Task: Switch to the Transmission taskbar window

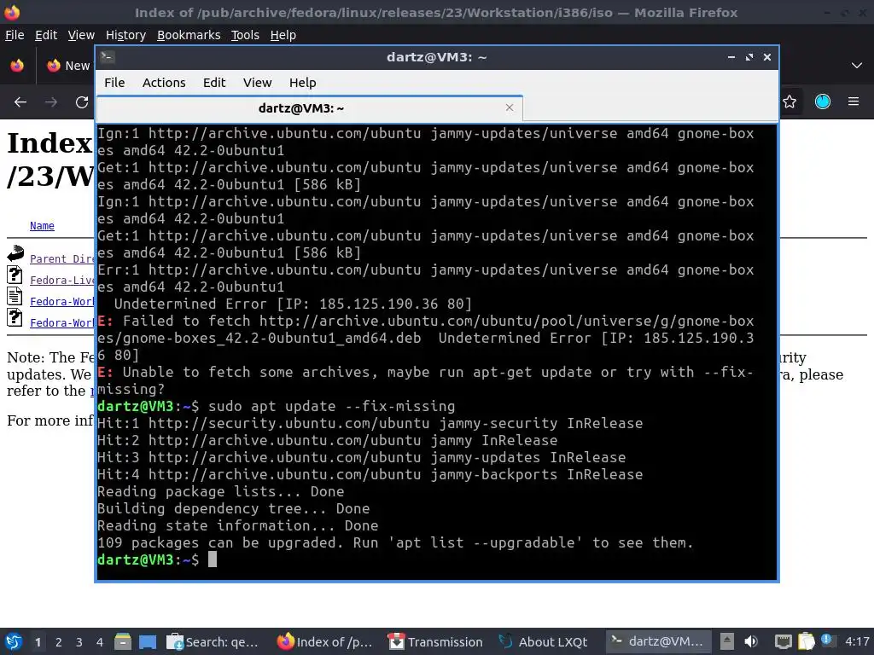Action: pyautogui.click(x=436, y=641)
